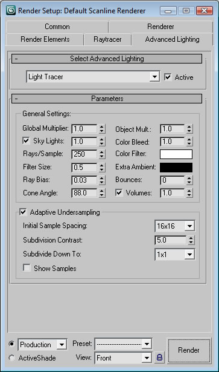Select the Production radio button
Viewport: 219px width, 372px height.
coord(11,344)
